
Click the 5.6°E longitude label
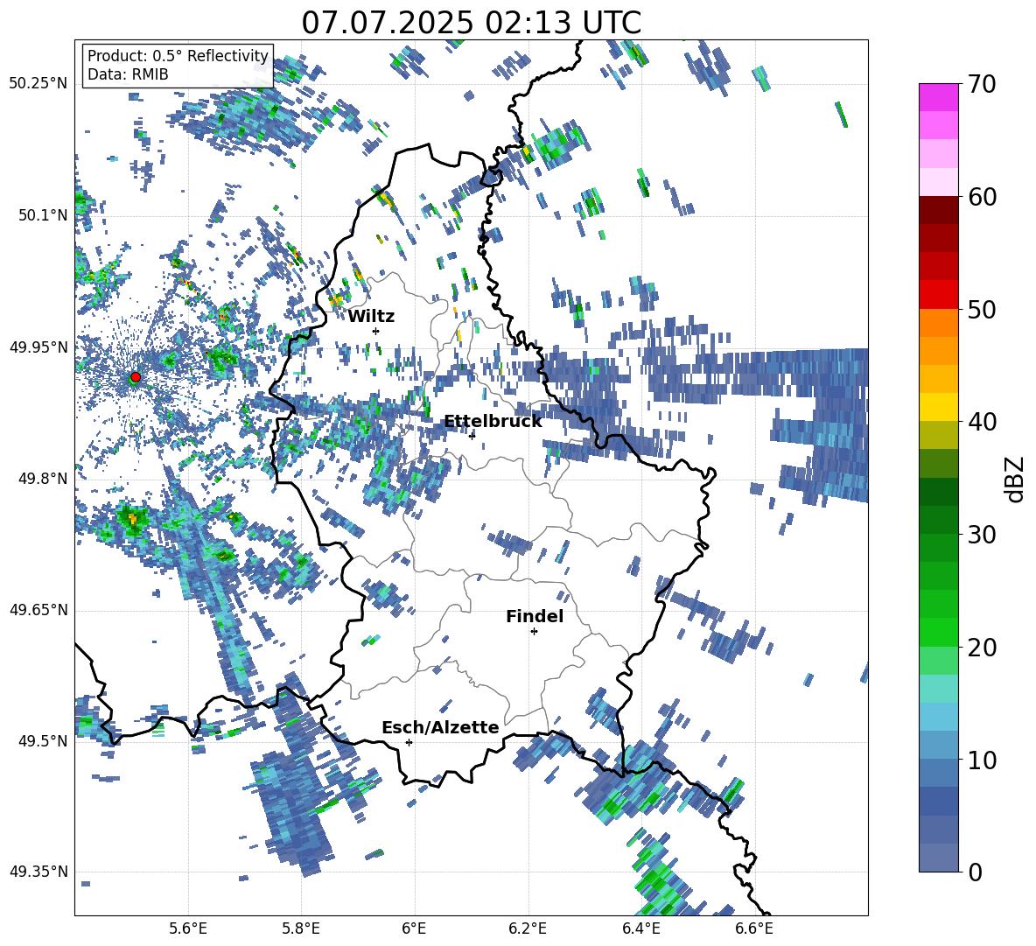[188, 928]
